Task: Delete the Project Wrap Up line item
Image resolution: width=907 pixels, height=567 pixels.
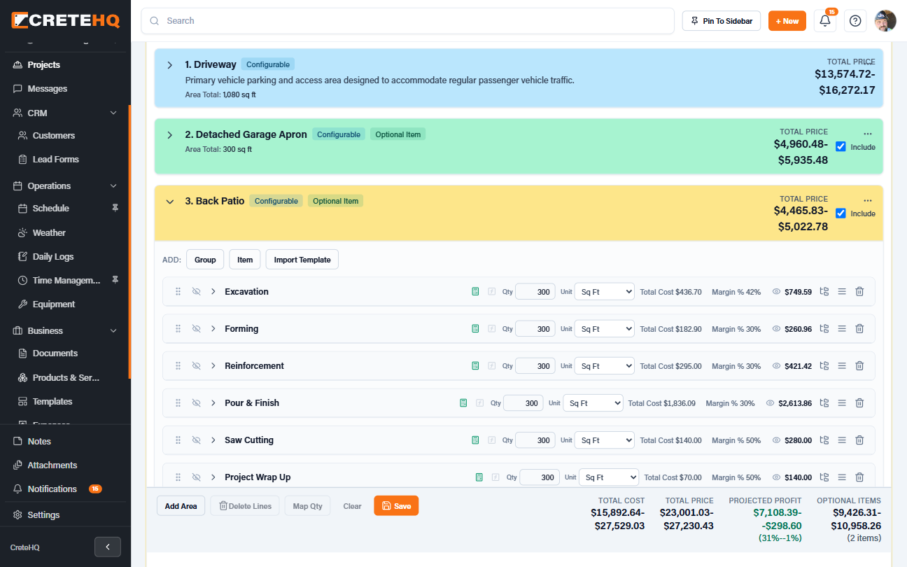Action: (x=860, y=477)
